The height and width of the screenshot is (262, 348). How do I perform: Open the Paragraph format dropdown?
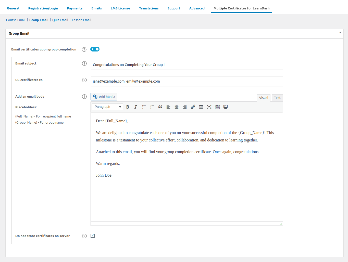(107, 107)
